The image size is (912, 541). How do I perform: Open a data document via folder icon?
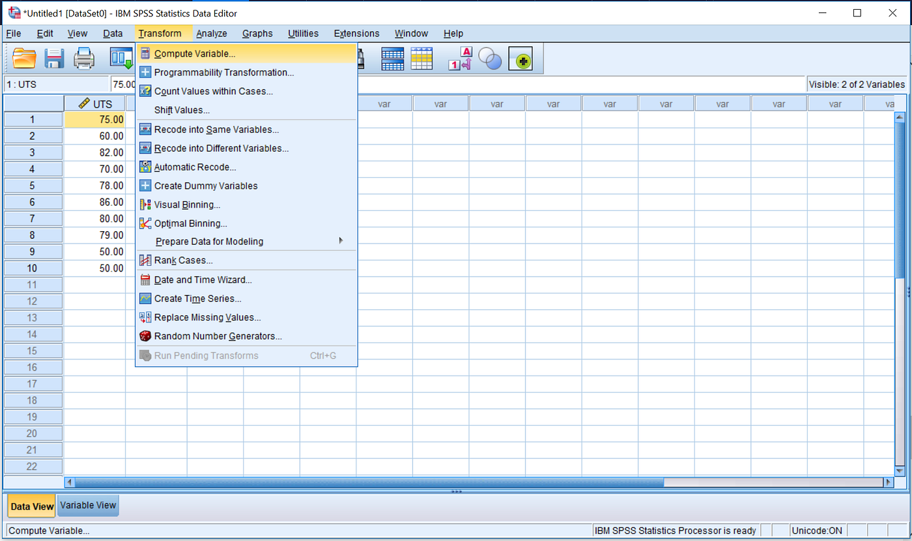pos(25,59)
